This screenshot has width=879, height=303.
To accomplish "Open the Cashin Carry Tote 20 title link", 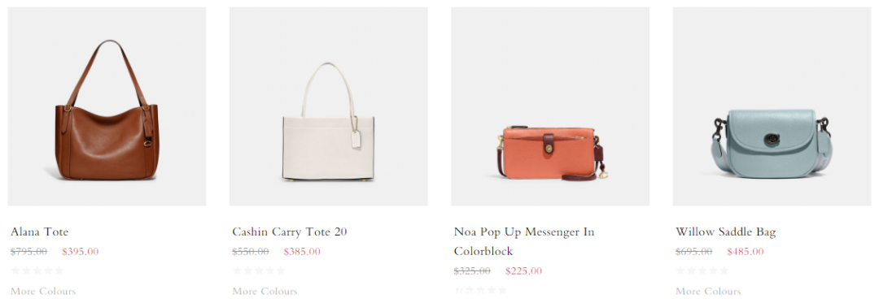I will click(289, 232).
